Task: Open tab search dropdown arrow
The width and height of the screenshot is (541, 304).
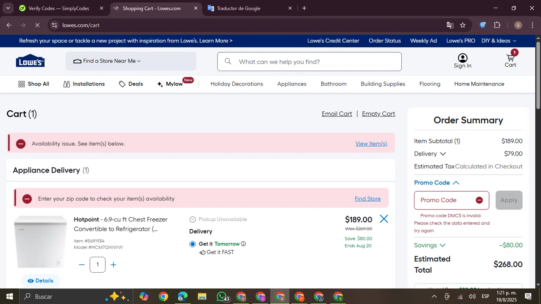Action: 8,8
